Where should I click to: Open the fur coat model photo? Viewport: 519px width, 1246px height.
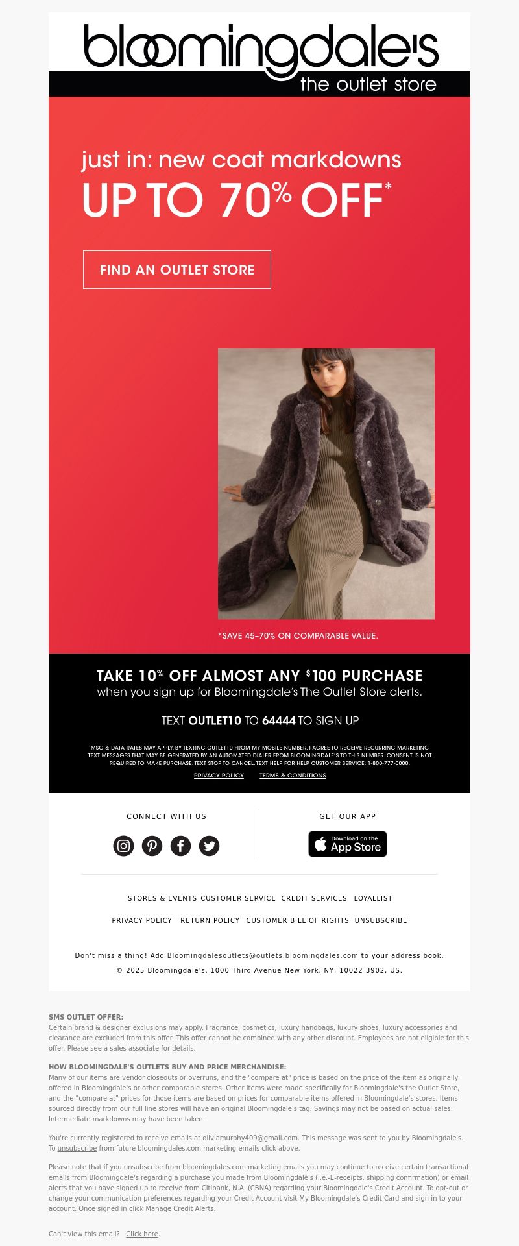pyautogui.click(x=326, y=484)
